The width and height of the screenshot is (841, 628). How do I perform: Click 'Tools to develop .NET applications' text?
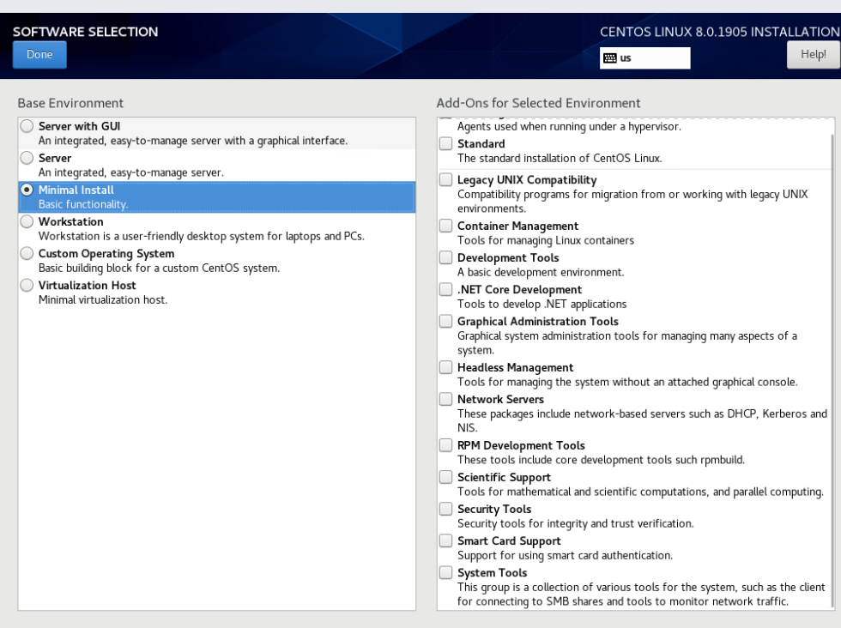[542, 304]
